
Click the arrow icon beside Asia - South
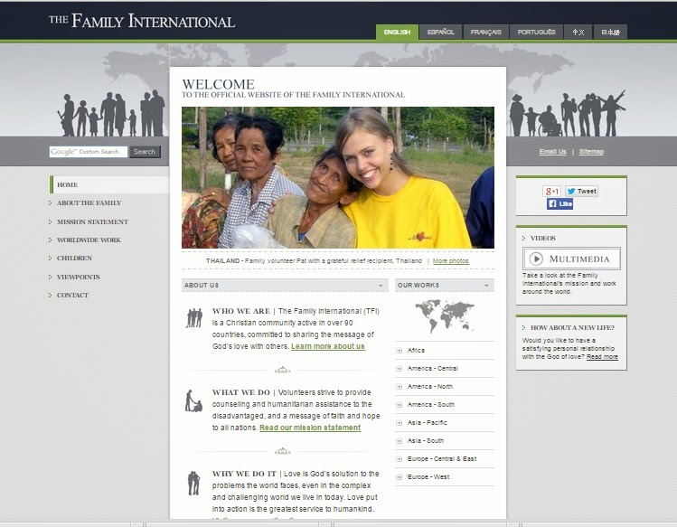click(x=399, y=440)
